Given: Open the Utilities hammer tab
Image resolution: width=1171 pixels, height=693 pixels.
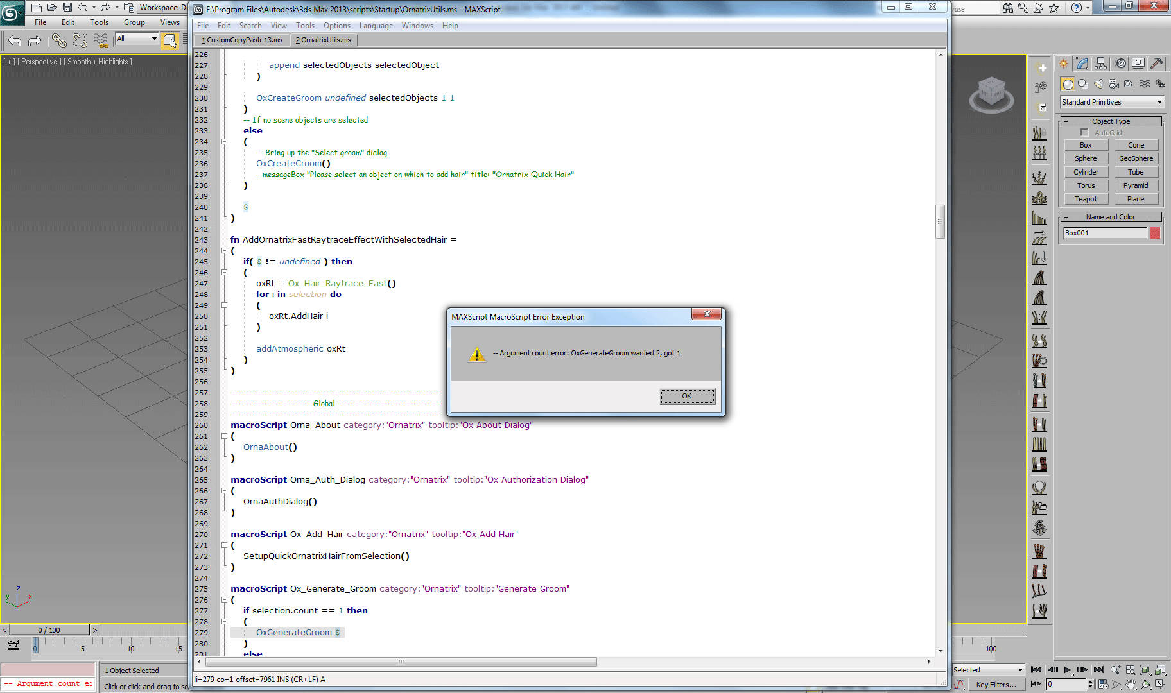Looking at the screenshot, I should click(1157, 64).
